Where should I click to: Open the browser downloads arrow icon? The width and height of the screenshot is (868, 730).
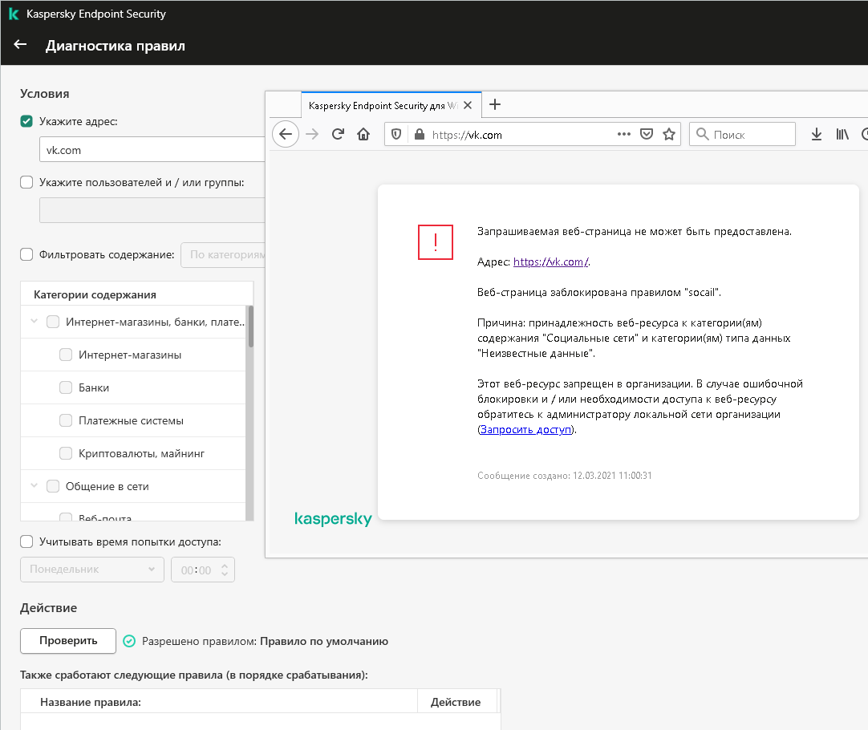pyautogui.click(x=816, y=135)
